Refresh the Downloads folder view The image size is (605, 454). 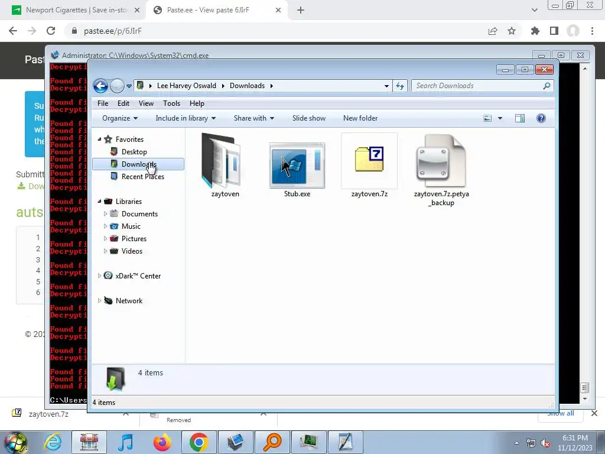400,86
